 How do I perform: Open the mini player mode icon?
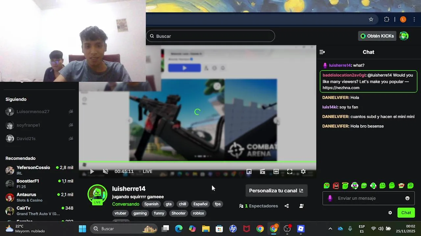click(x=249, y=171)
